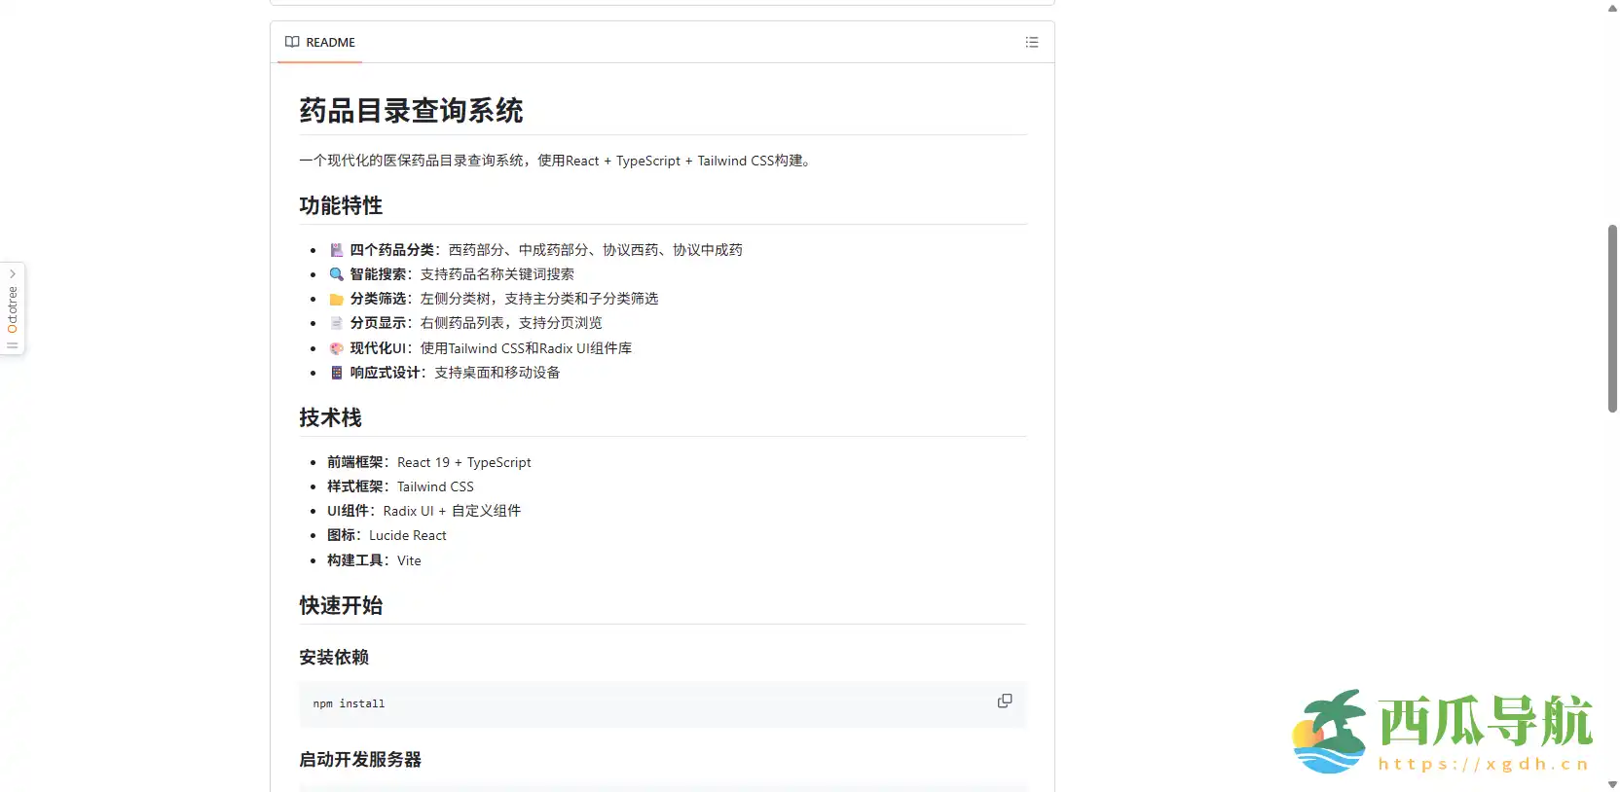Click the phone emoji beside 响应式设计
This screenshot has height=792, width=1620.
click(336, 373)
